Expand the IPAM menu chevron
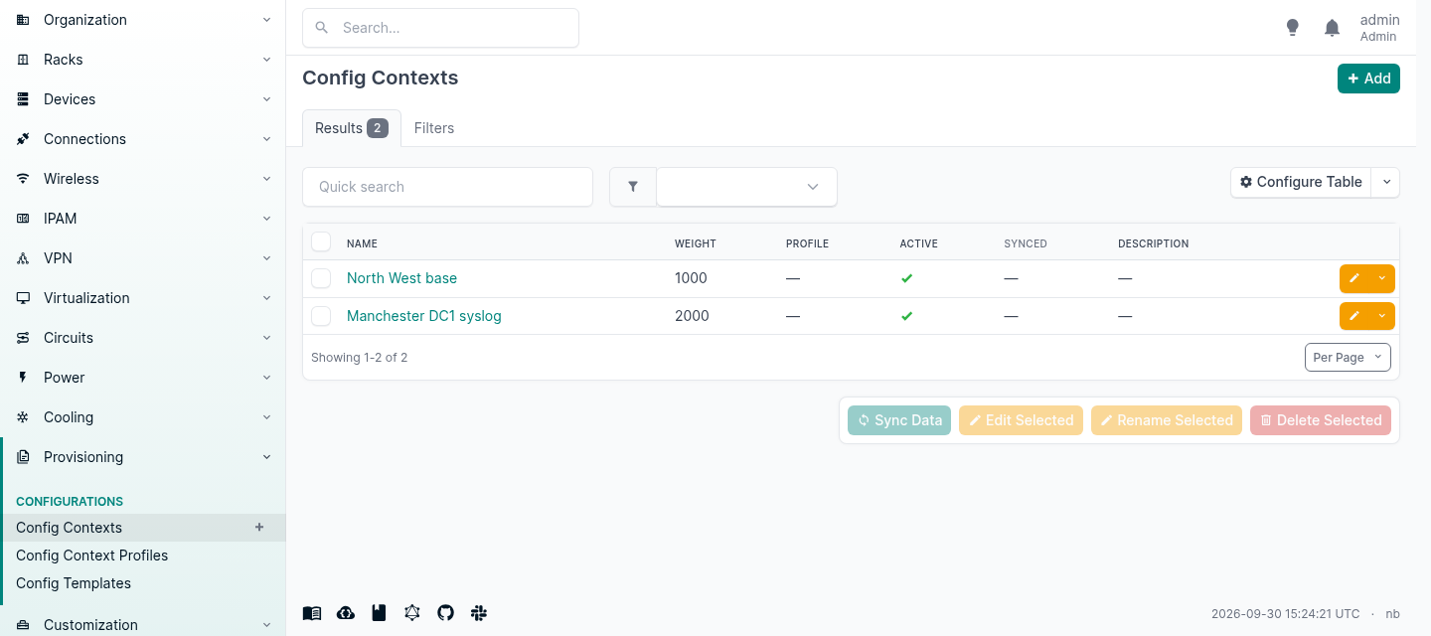This screenshot has height=636, width=1431. [266, 219]
